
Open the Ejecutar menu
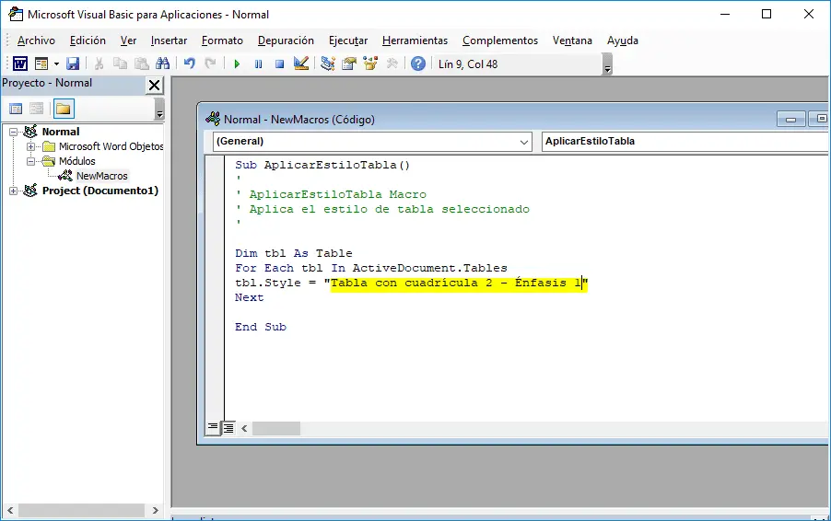[x=348, y=41]
